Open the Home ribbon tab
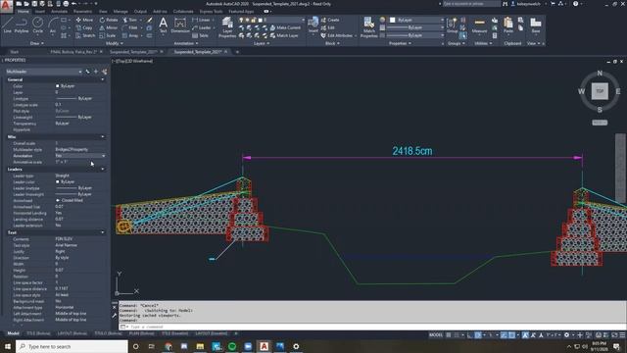Screen dimensions: 627x353 pos(24,11)
